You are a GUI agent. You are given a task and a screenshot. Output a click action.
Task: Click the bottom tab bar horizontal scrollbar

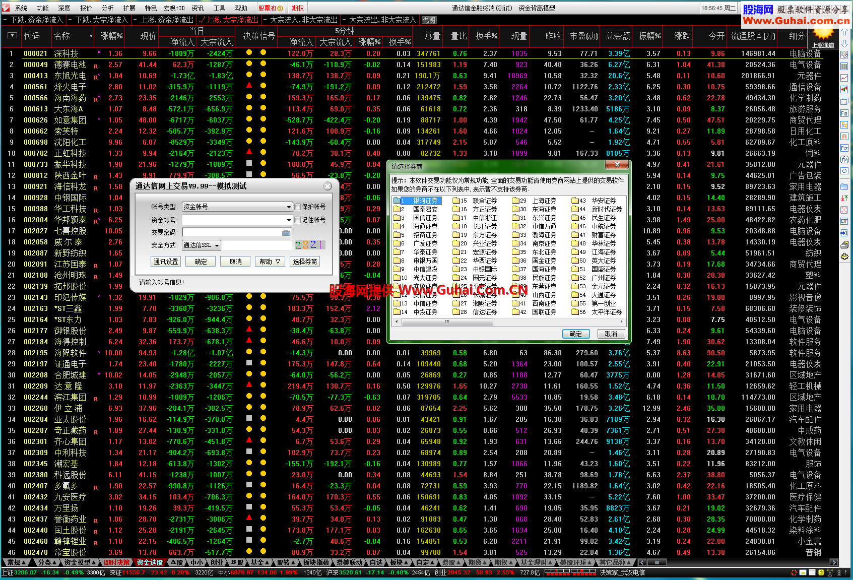[x=738, y=562]
